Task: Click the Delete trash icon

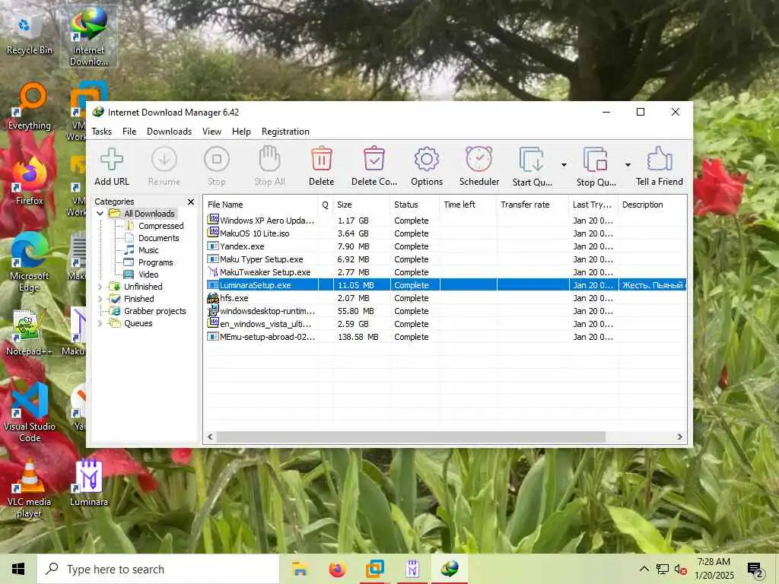Action: 322,160
